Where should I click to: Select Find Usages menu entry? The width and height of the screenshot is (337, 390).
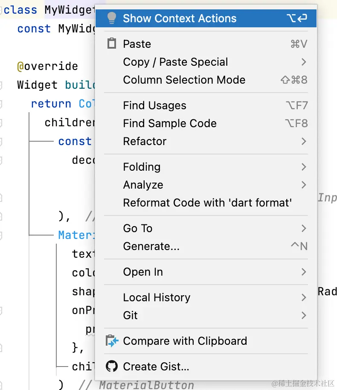click(x=206, y=105)
